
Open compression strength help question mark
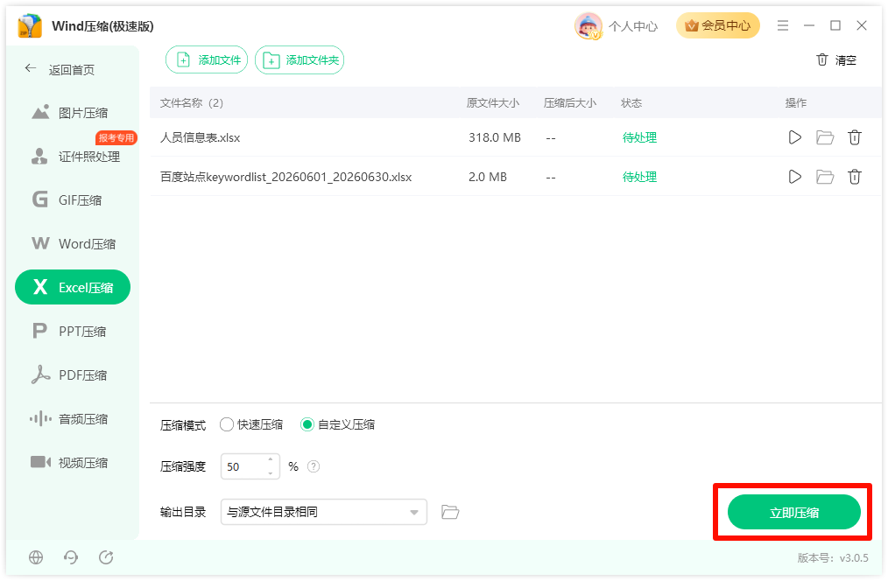pyautogui.click(x=314, y=466)
